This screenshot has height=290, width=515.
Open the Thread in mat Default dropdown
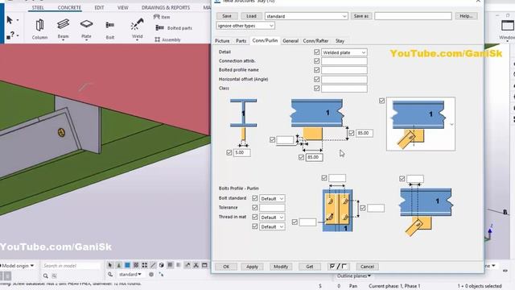(x=272, y=217)
